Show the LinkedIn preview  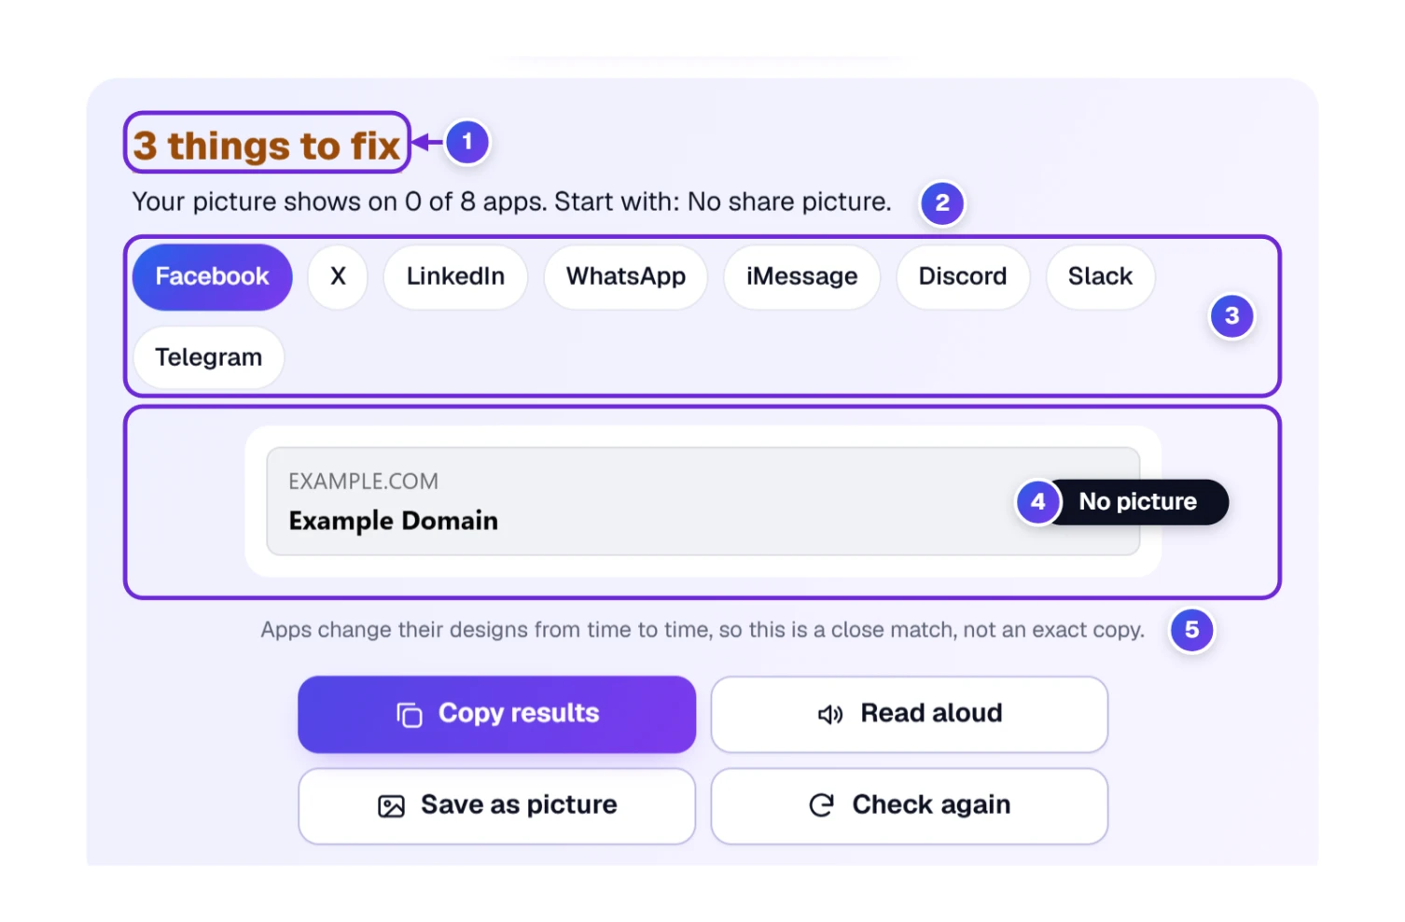point(455,277)
